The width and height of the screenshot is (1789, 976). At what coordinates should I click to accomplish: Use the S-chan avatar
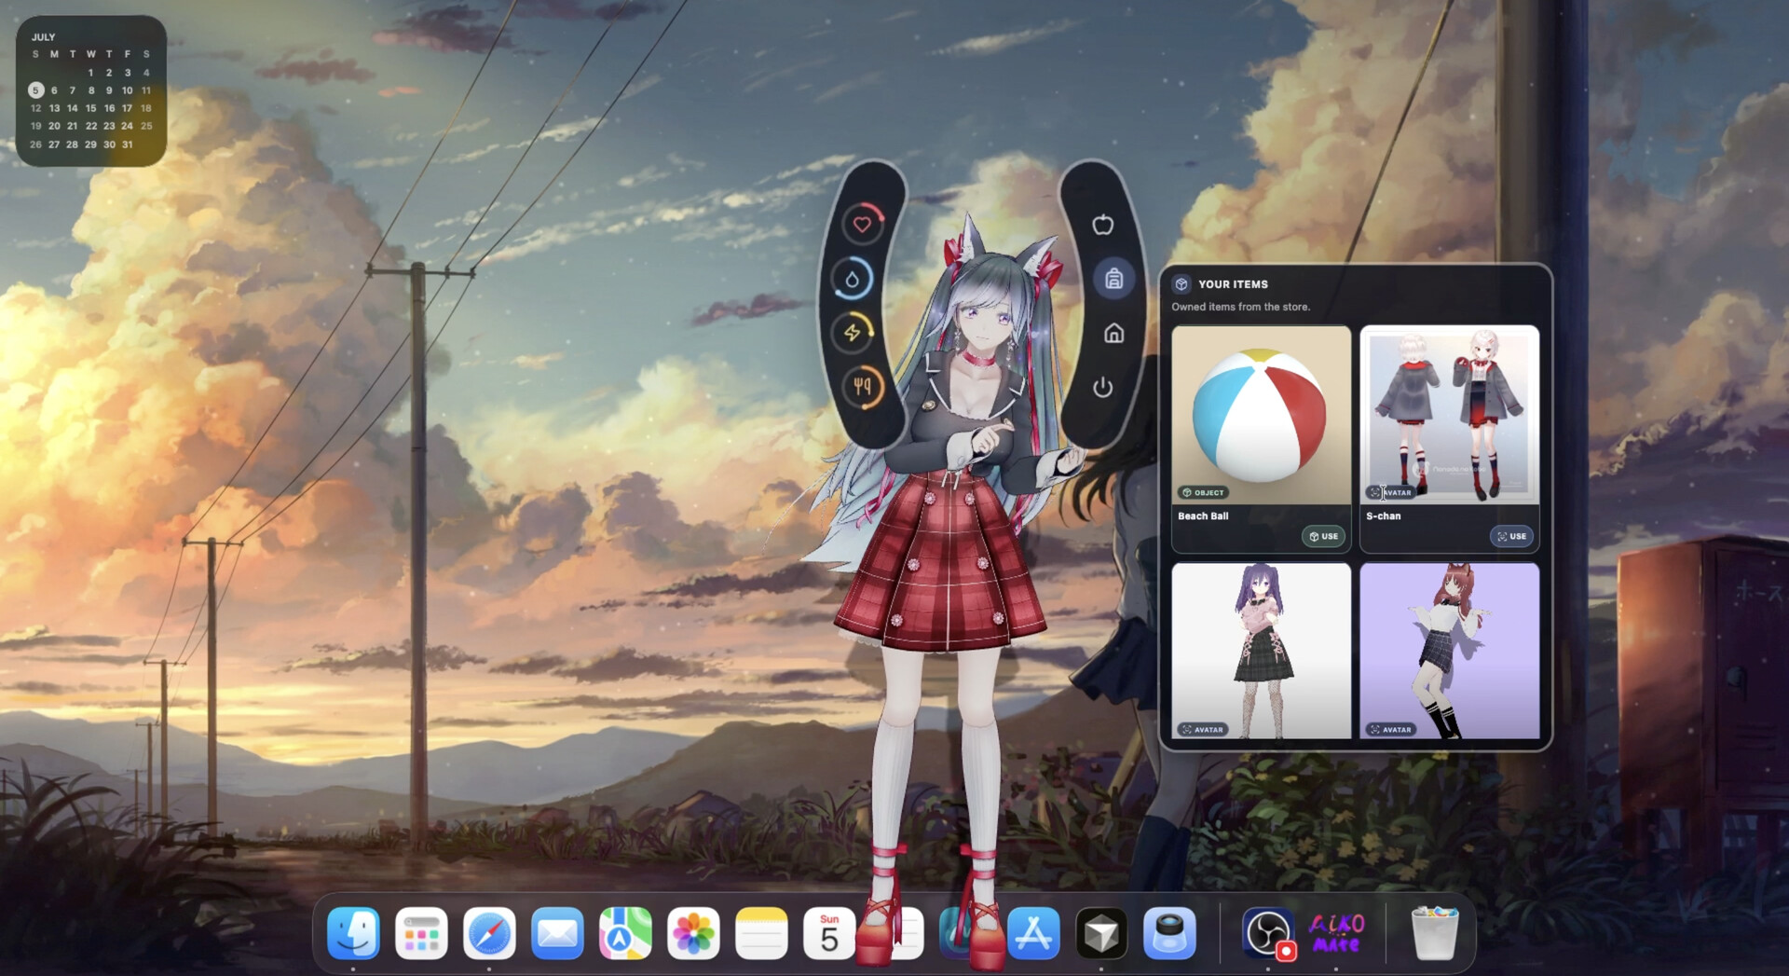click(x=1511, y=536)
